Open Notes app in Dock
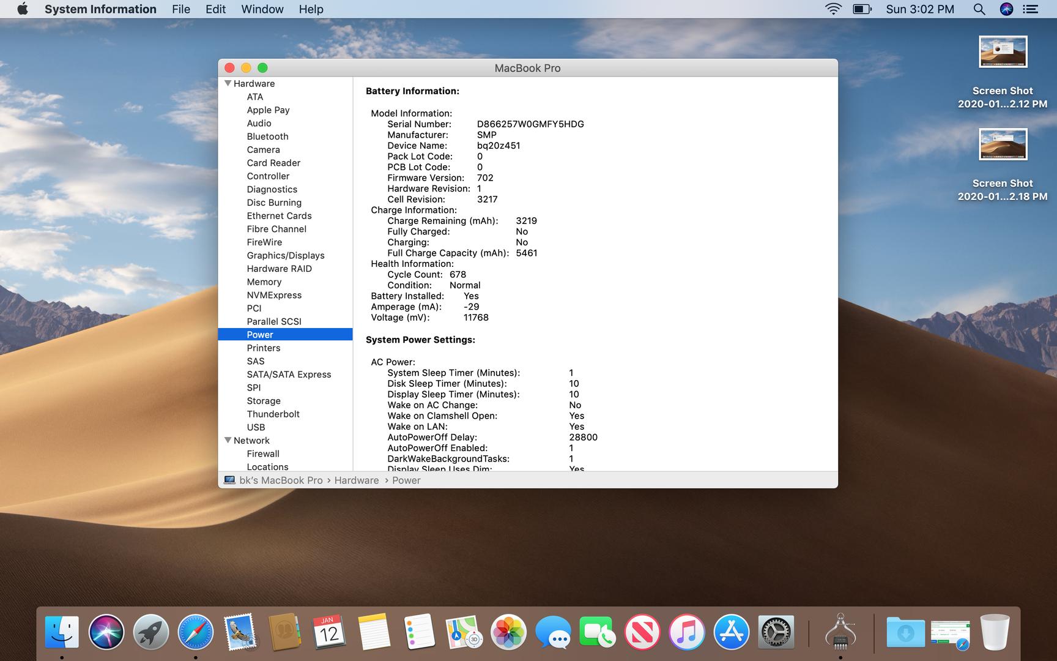The image size is (1057, 661). pyautogui.click(x=374, y=632)
